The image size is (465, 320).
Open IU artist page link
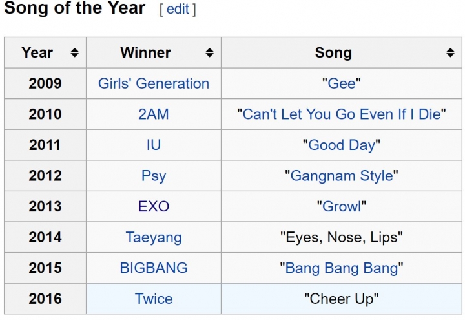(154, 145)
